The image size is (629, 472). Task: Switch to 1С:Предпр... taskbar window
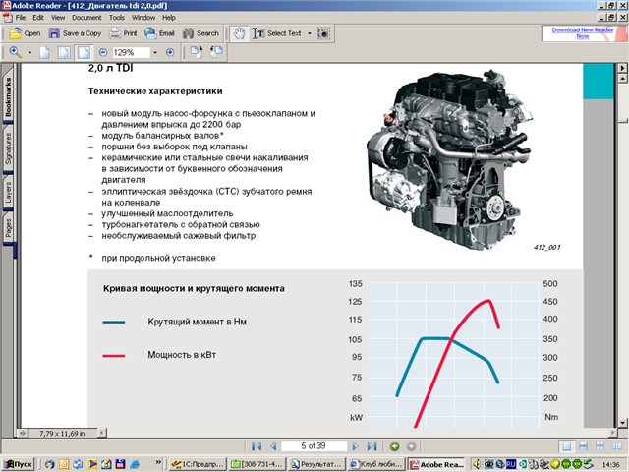(x=197, y=464)
